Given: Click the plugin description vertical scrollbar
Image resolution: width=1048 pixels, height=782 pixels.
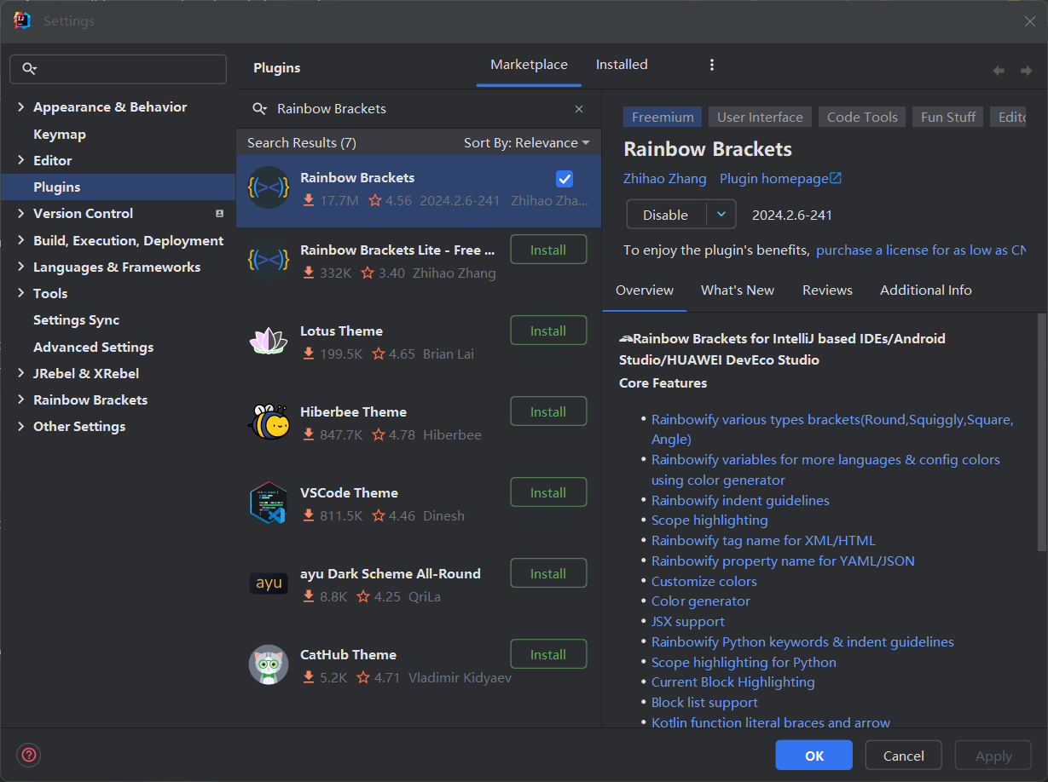Looking at the screenshot, I should click(1041, 433).
